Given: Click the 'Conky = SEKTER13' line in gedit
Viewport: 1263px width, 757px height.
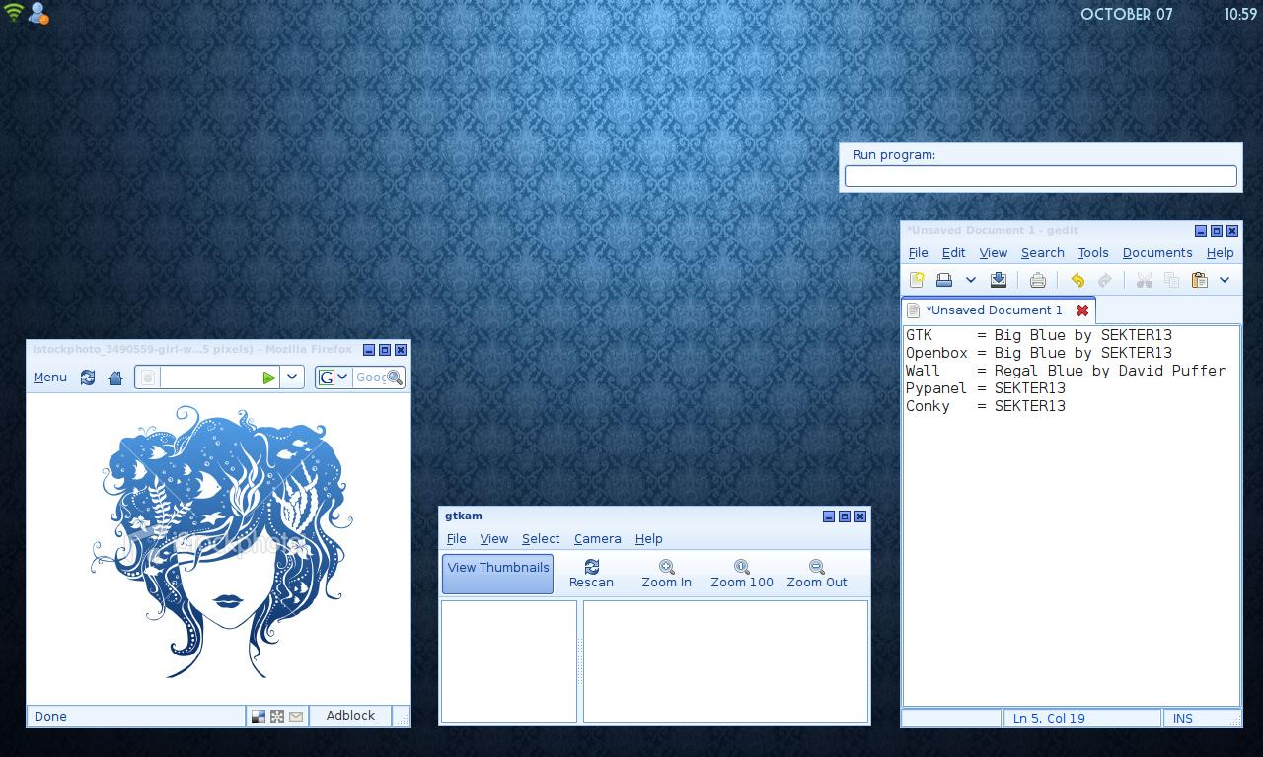Looking at the screenshot, I should (986, 406).
